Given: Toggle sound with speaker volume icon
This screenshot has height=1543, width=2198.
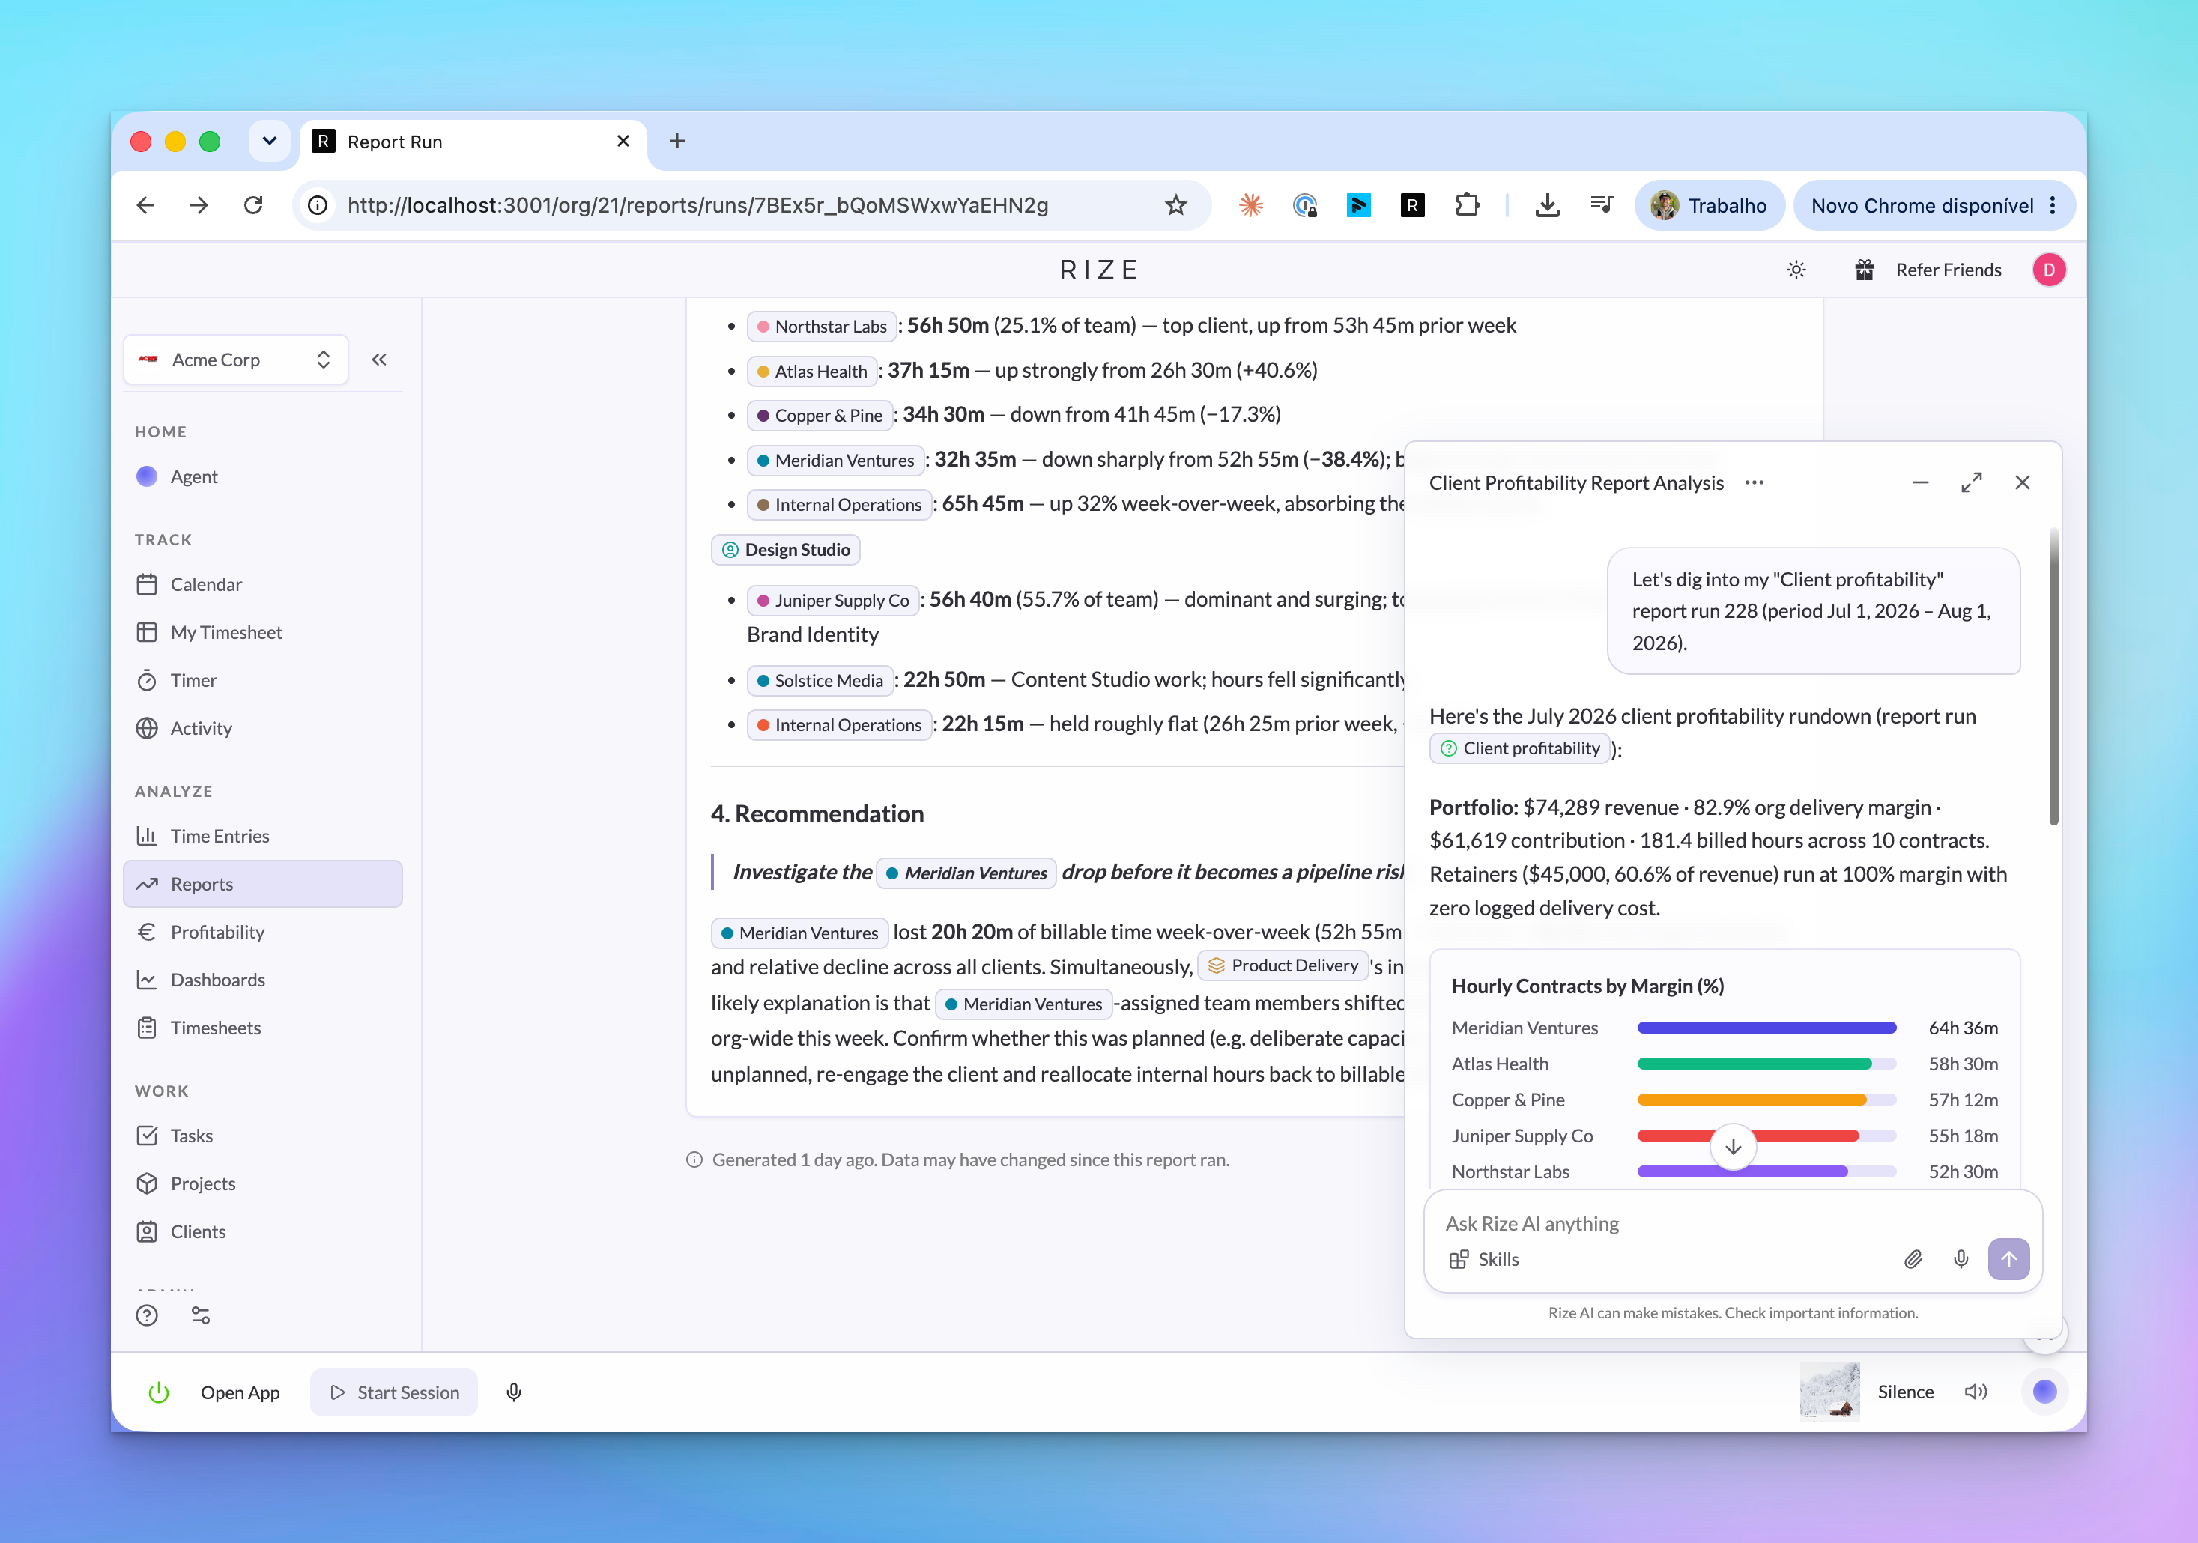Looking at the screenshot, I should tap(1976, 1392).
